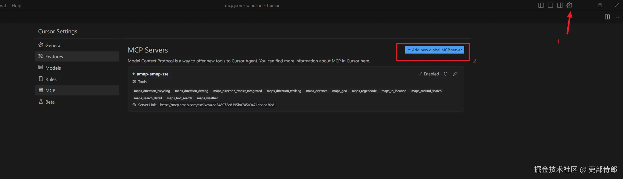The height and width of the screenshot is (179, 623).
Task: Click the MCP Servers heading
Action: click(x=148, y=50)
